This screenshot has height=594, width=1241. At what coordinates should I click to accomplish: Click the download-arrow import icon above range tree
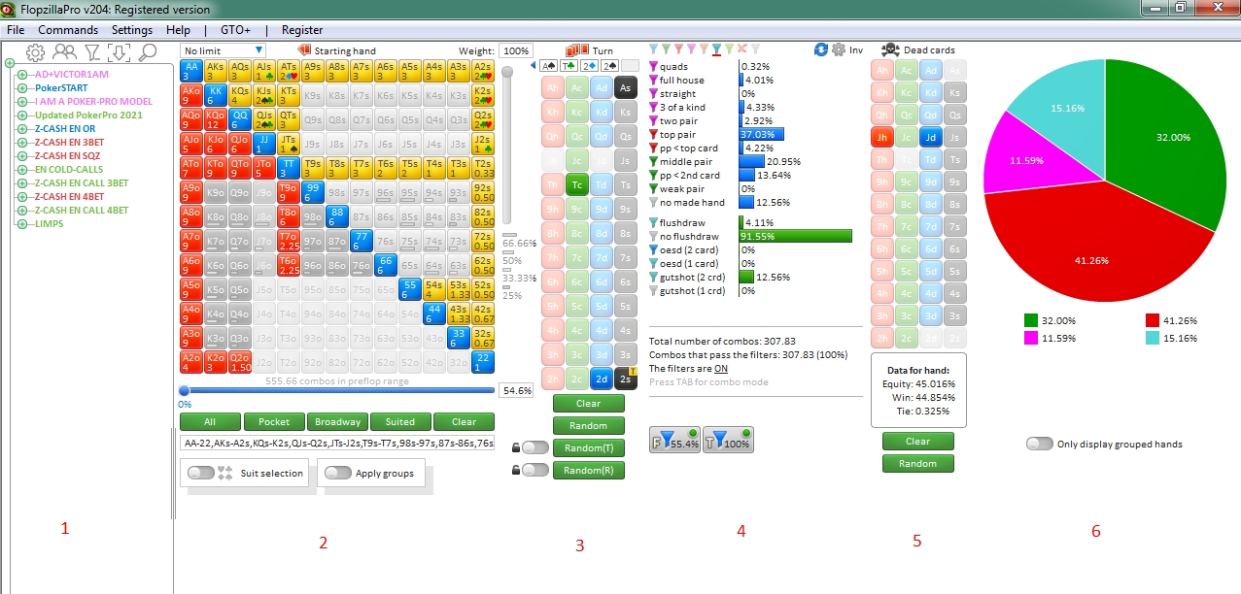(x=120, y=52)
